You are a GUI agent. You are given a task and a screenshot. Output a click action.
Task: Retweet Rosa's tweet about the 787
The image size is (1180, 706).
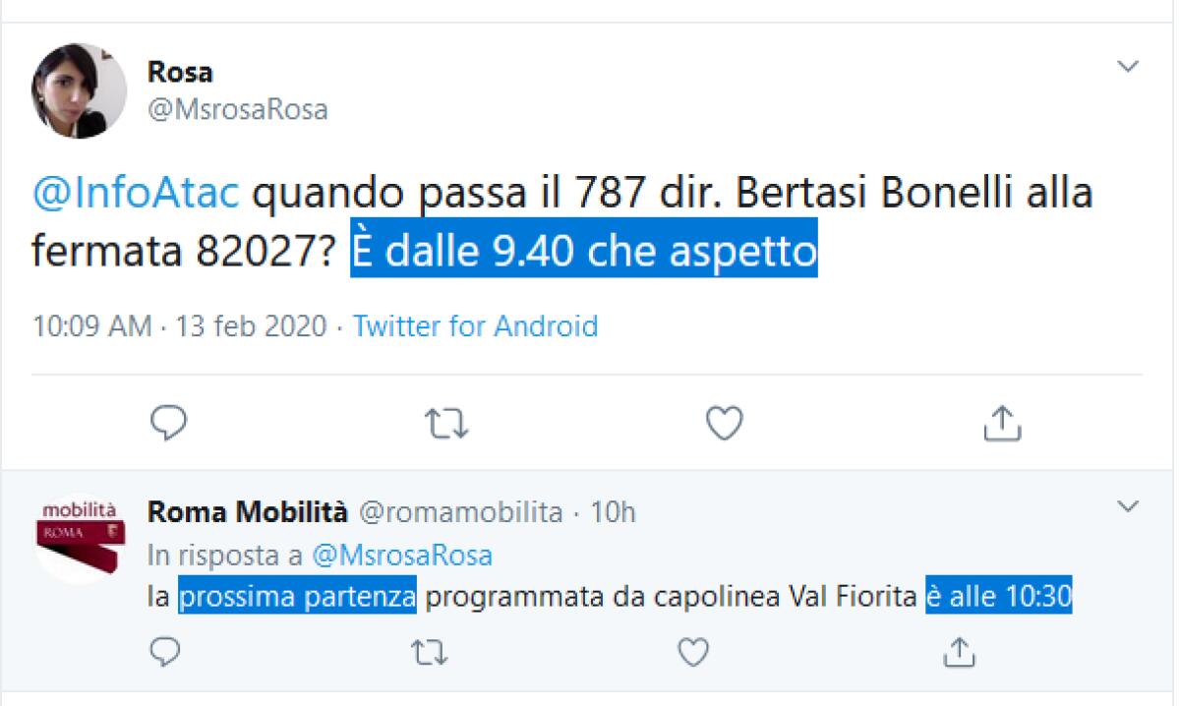[445, 423]
